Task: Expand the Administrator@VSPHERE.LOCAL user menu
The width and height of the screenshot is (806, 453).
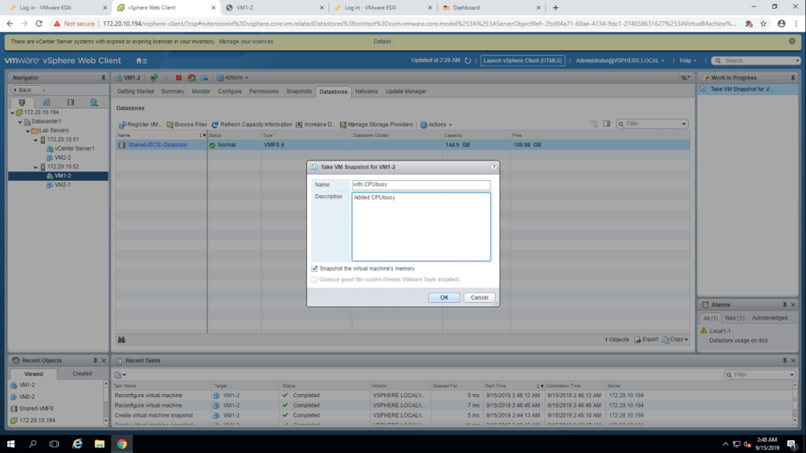Action: point(619,61)
